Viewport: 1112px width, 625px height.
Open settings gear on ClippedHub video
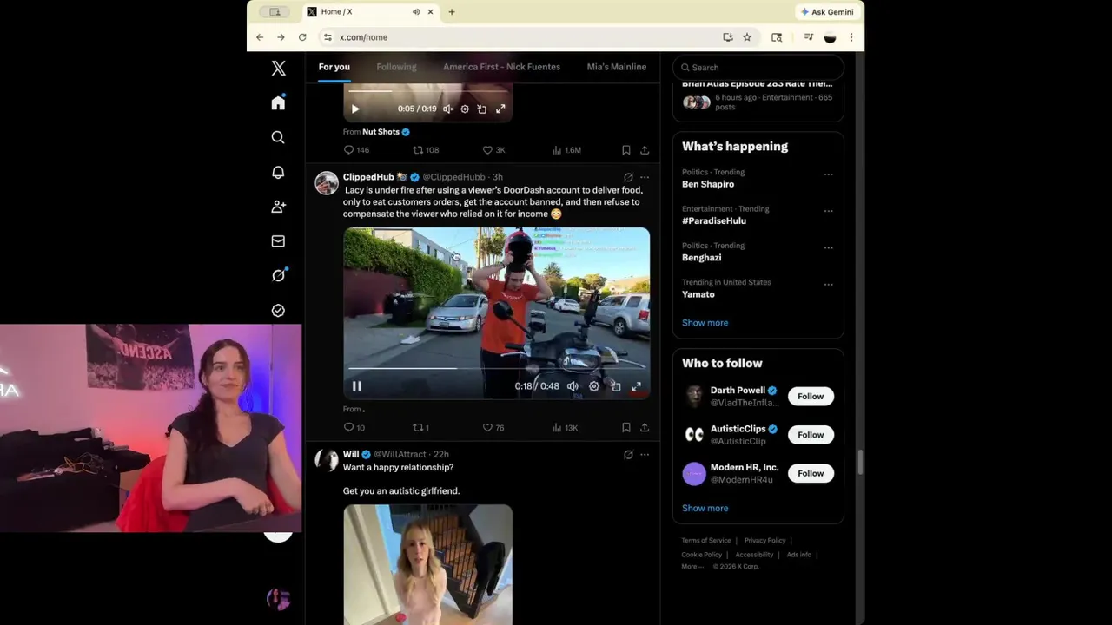coord(594,386)
